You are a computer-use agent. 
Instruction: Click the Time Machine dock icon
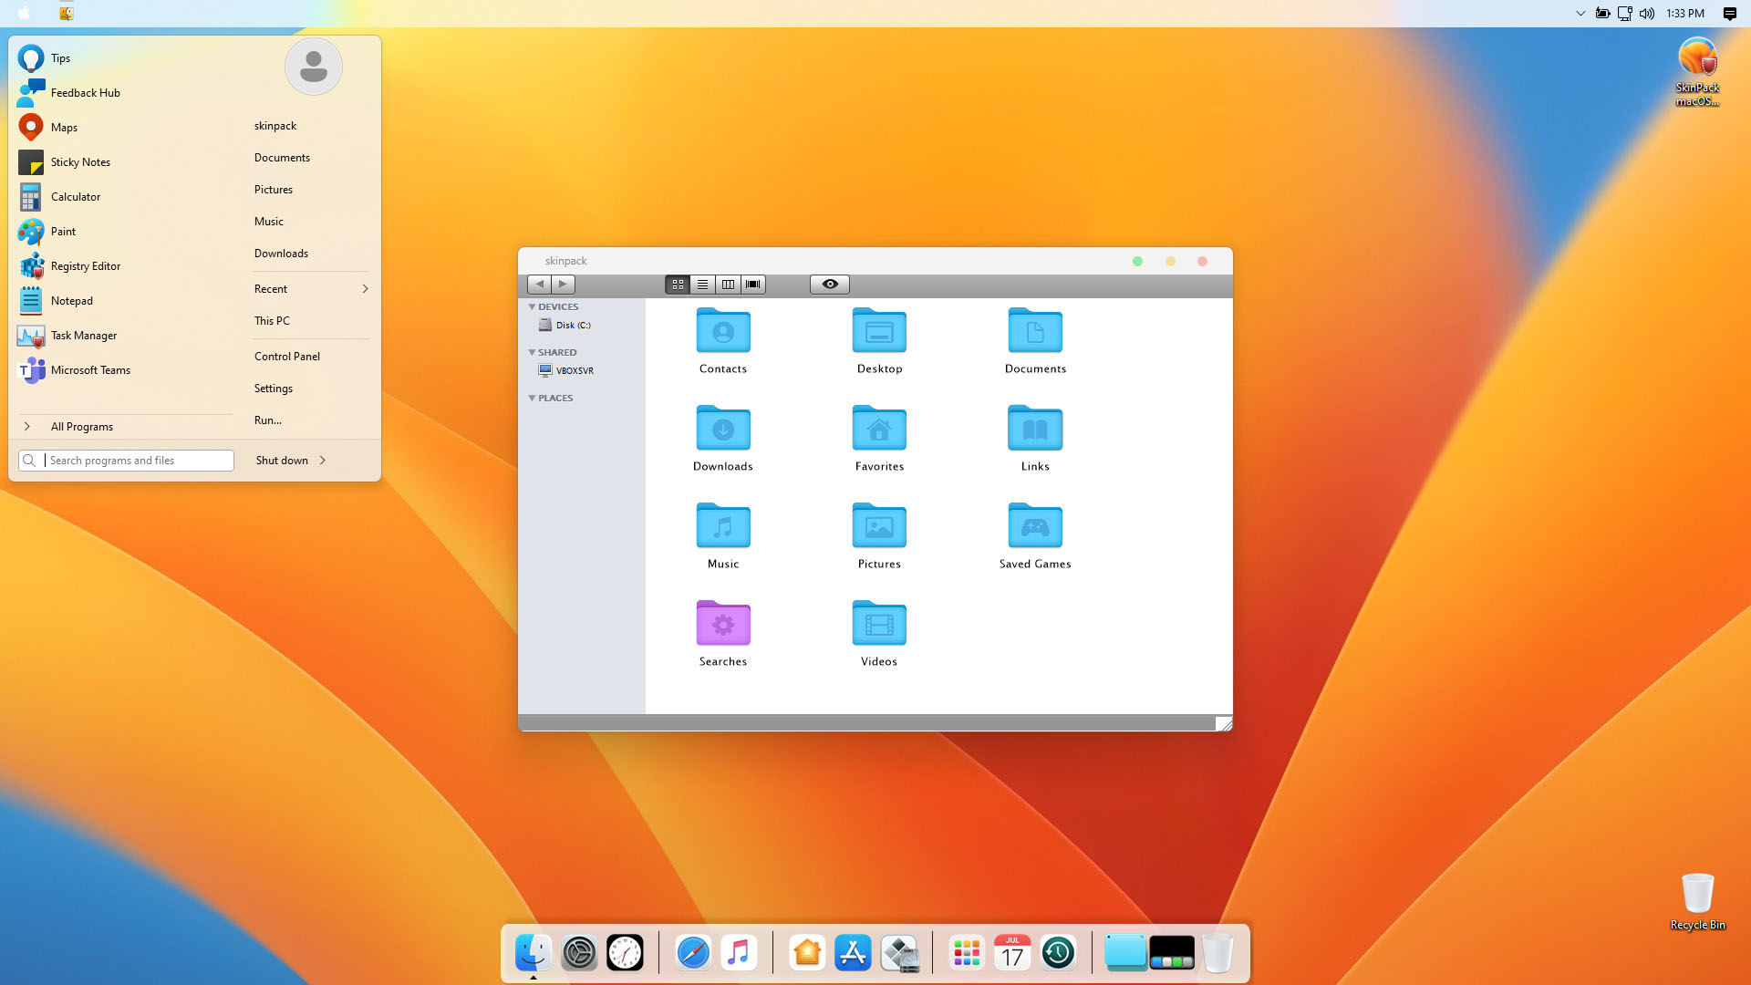coord(1058,953)
